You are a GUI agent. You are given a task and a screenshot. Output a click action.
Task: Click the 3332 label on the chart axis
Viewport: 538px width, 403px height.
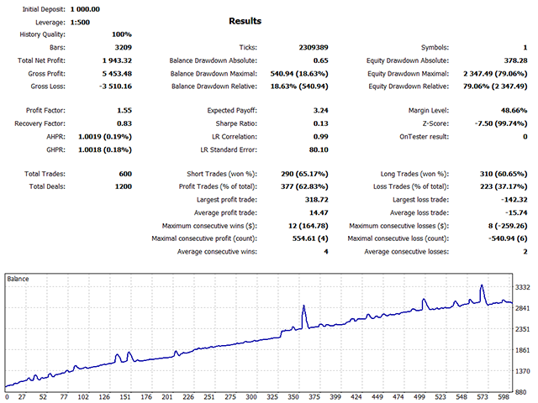pos(522,287)
